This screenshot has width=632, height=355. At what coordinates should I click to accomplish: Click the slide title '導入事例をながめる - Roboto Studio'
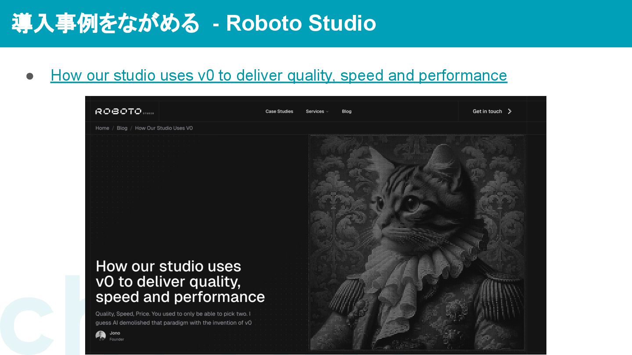[194, 23]
